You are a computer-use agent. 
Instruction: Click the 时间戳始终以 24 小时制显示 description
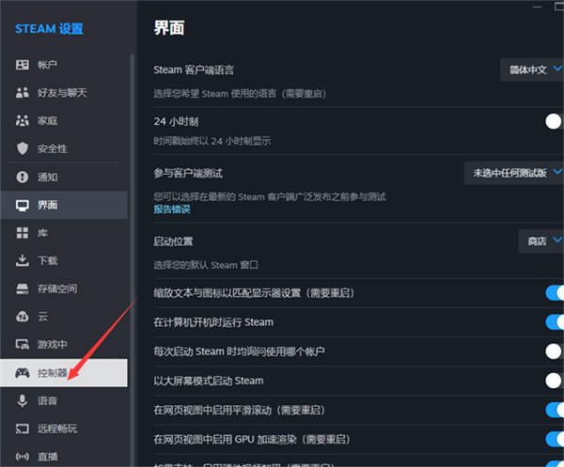click(212, 141)
